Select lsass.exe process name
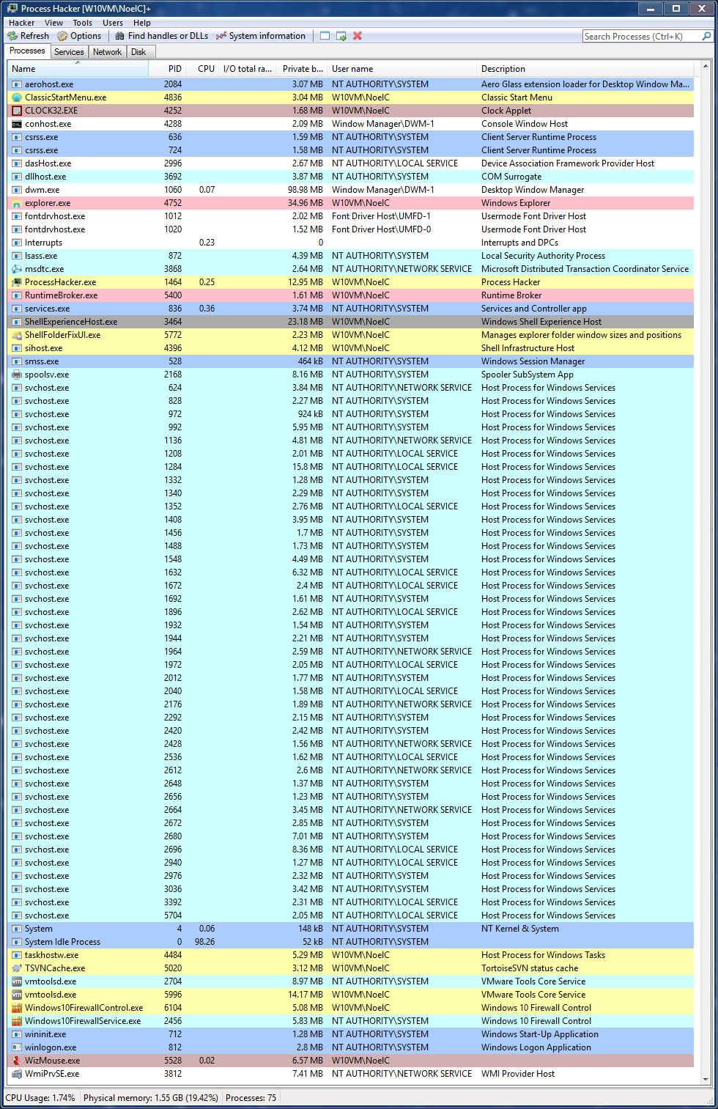The height and width of the screenshot is (1109, 718). 41,256
